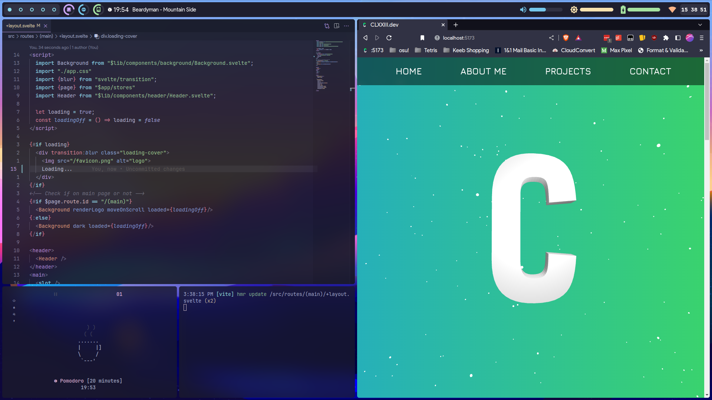The height and width of the screenshot is (400, 712).
Task: Switch to the second workspace dot
Action: pyautogui.click(x=21, y=10)
